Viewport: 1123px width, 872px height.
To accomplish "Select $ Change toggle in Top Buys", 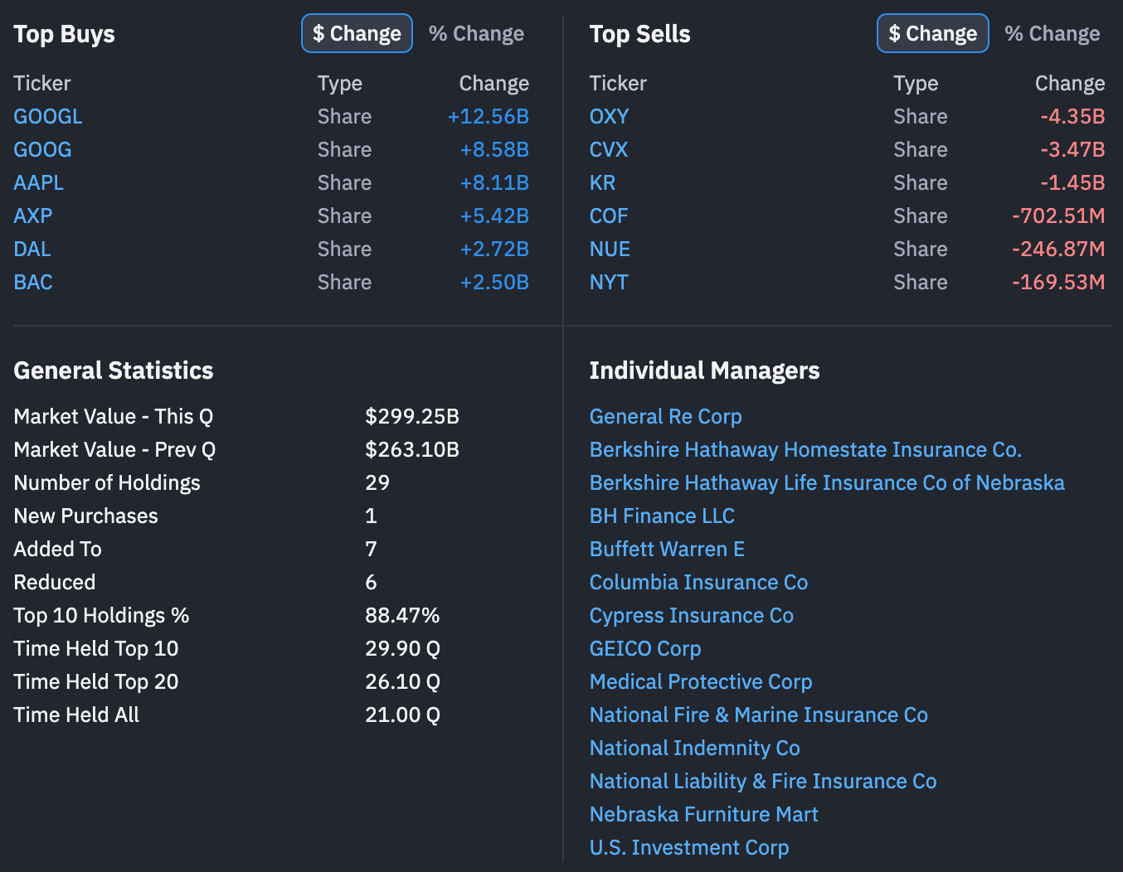I will click(x=357, y=33).
